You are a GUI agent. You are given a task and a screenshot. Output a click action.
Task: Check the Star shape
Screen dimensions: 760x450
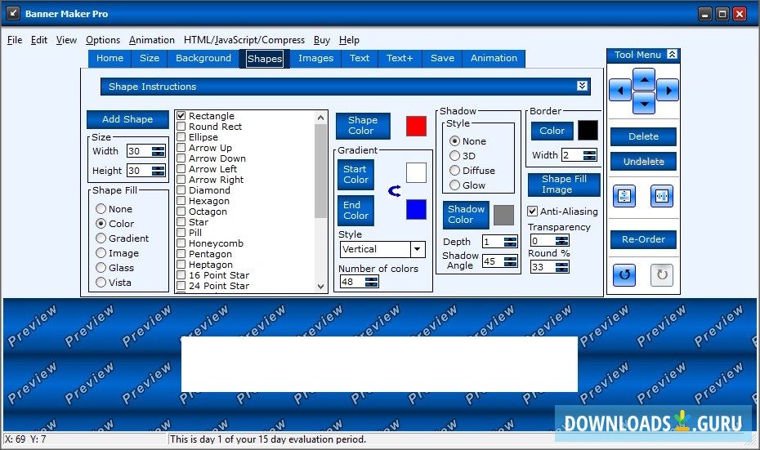(181, 222)
